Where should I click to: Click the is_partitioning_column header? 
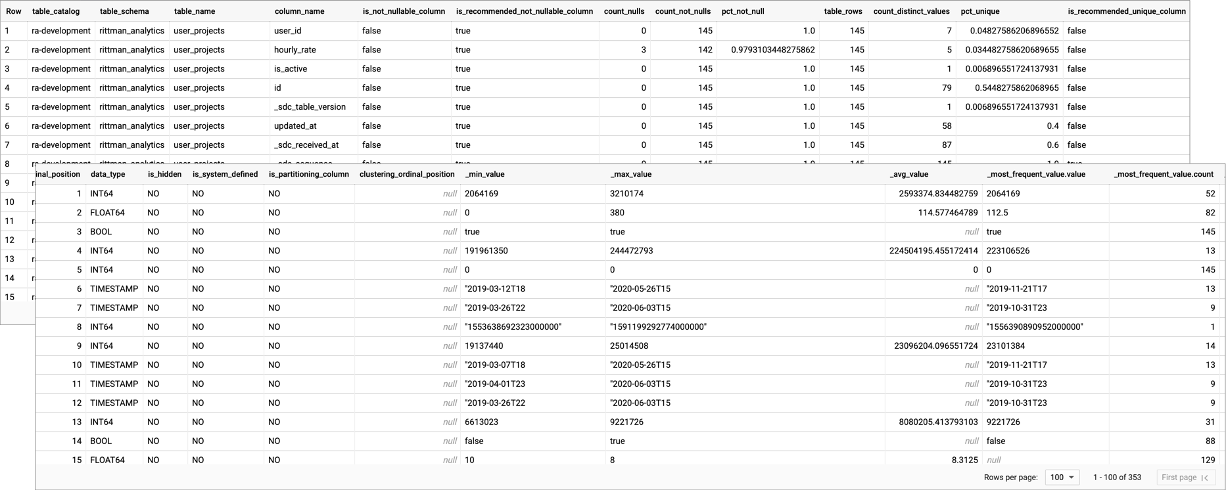click(x=308, y=174)
